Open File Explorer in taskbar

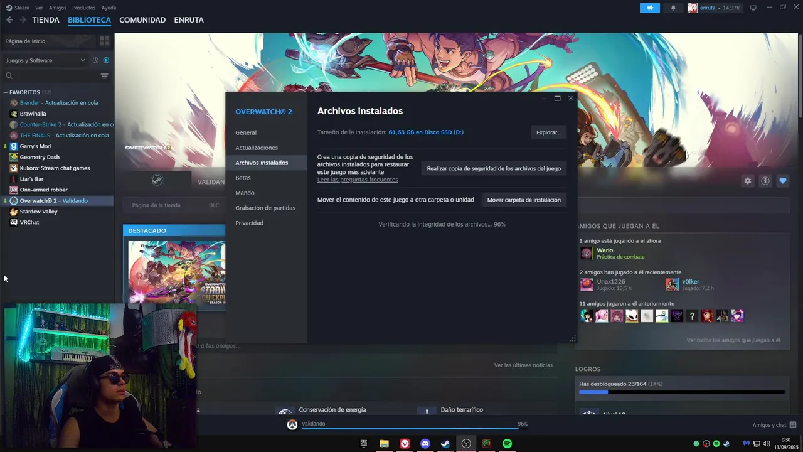pyautogui.click(x=384, y=444)
